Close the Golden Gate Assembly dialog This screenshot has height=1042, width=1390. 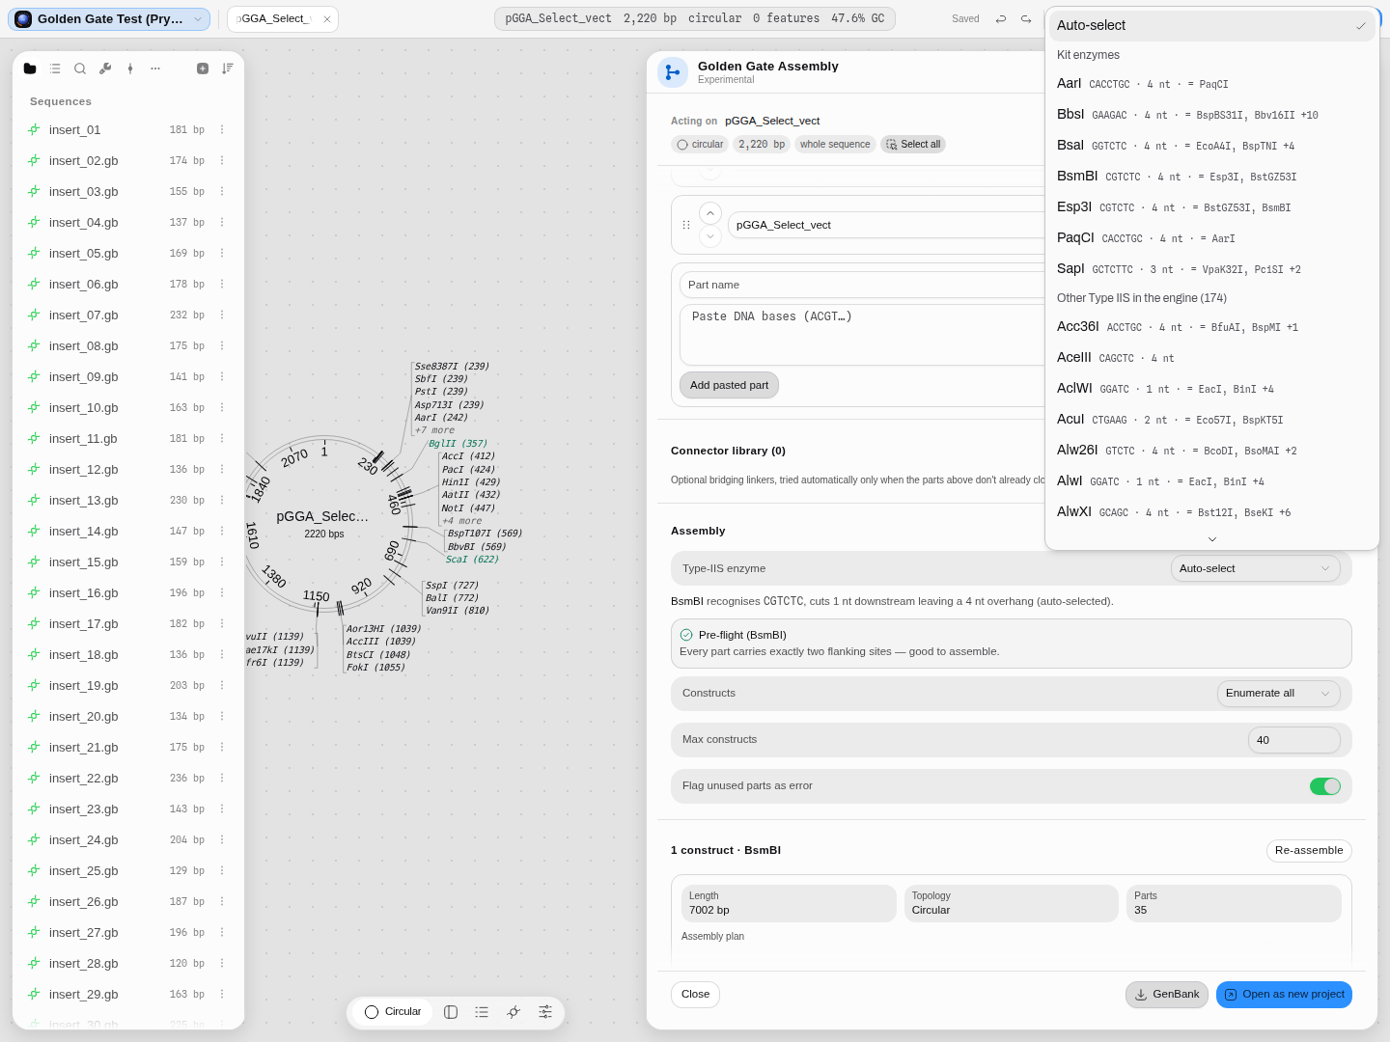(x=695, y=995)
